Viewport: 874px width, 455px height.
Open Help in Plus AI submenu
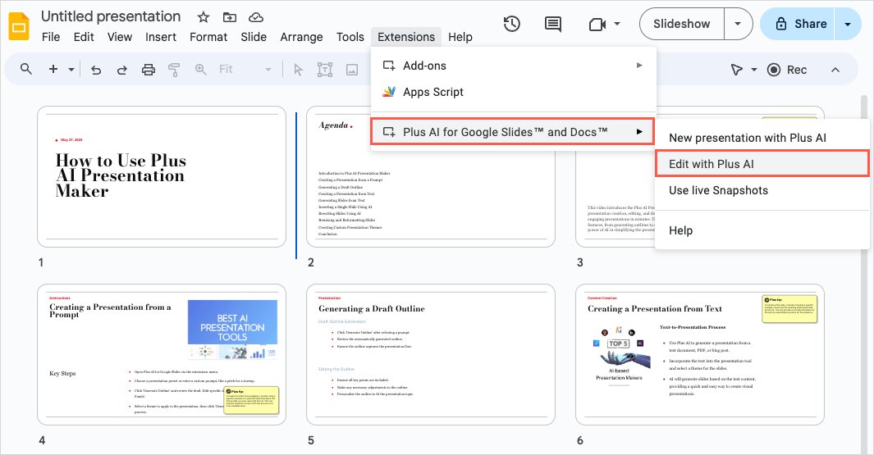pyautogui.click(x=762, y=230)
